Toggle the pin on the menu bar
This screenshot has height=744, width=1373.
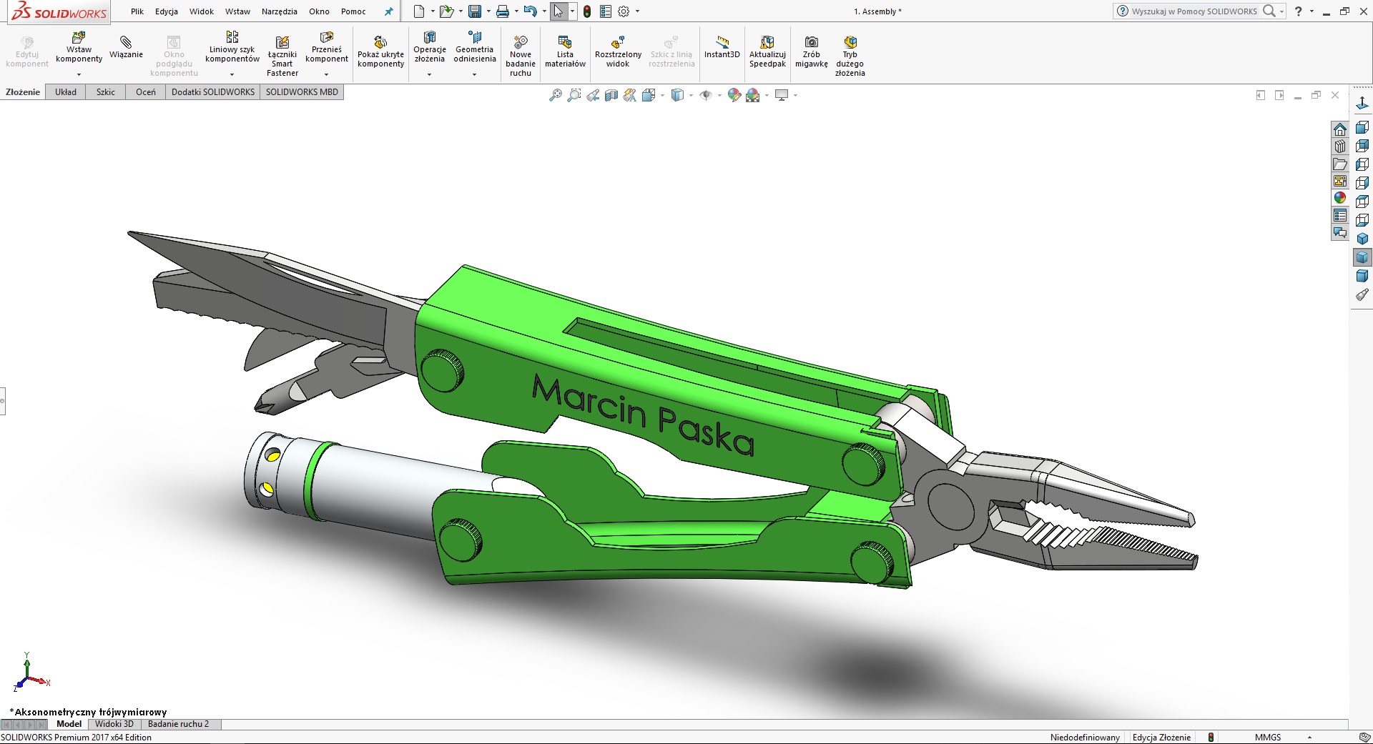388,11
